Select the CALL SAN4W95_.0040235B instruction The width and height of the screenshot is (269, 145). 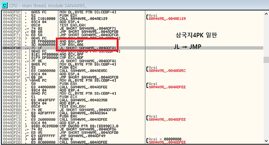click(83, 100)
